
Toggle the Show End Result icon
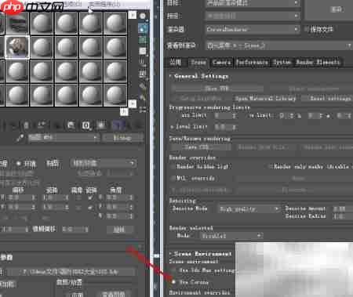point(118,125)
